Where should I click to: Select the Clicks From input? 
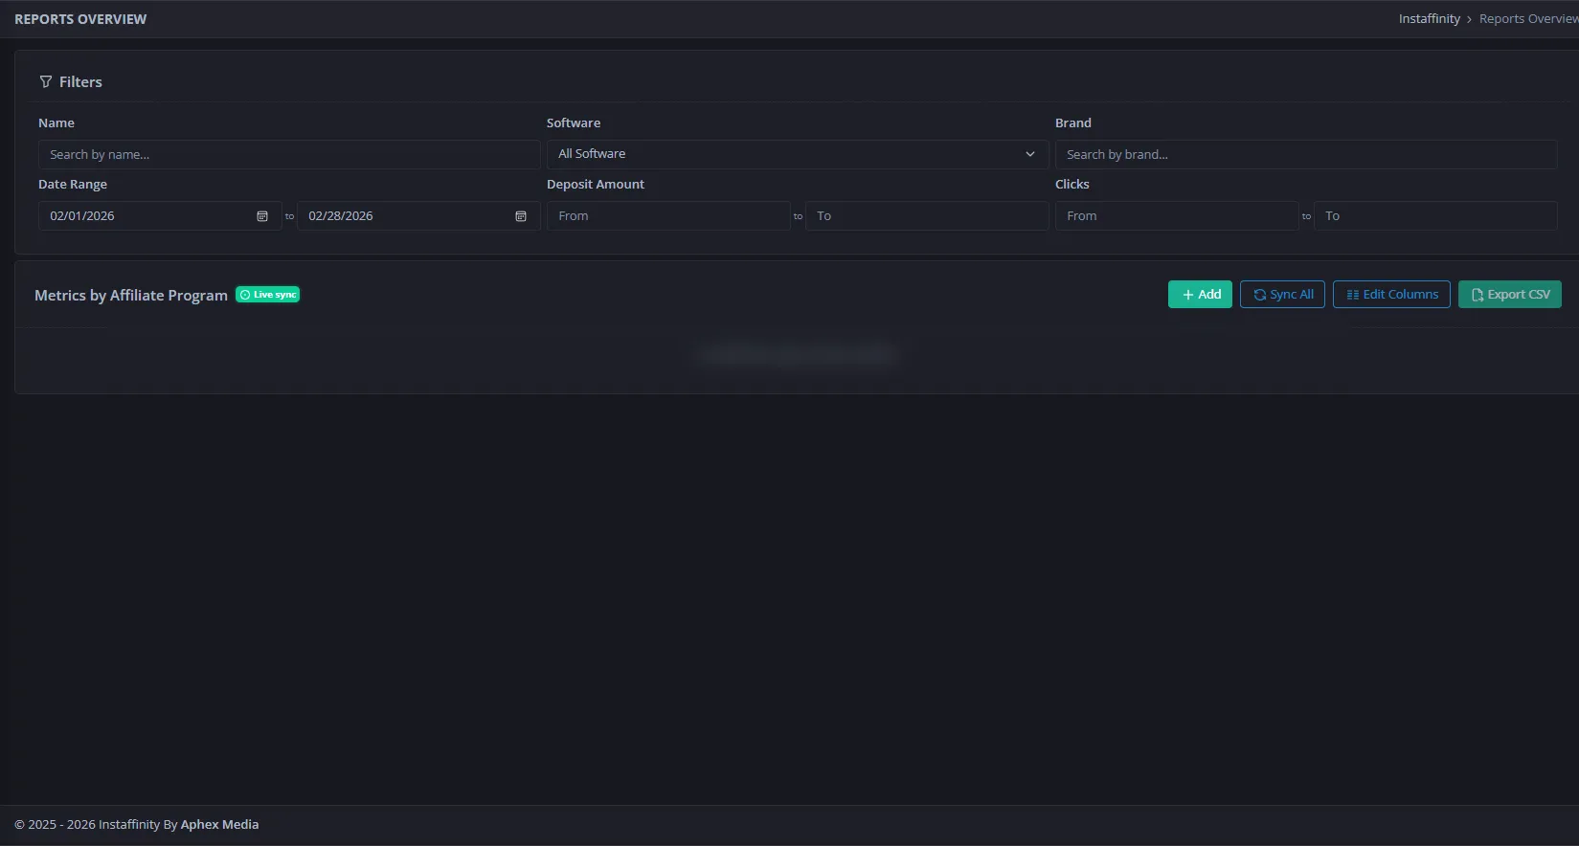click(1176, 216)
